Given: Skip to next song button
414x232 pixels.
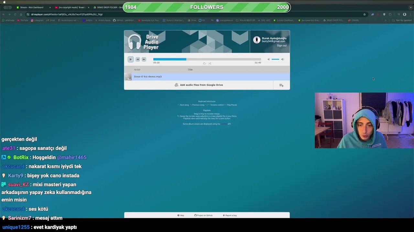Looking at the screenshot, I should tap(144, 59).
